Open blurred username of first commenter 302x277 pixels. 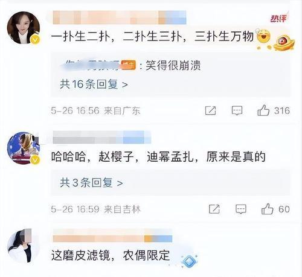point(120,18)
